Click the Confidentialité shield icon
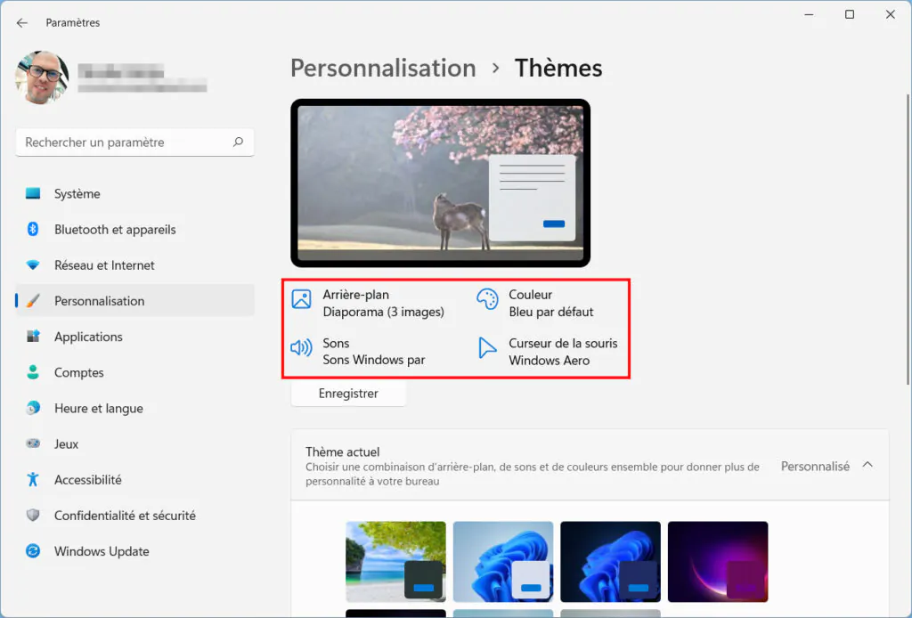 coord(33,515)
